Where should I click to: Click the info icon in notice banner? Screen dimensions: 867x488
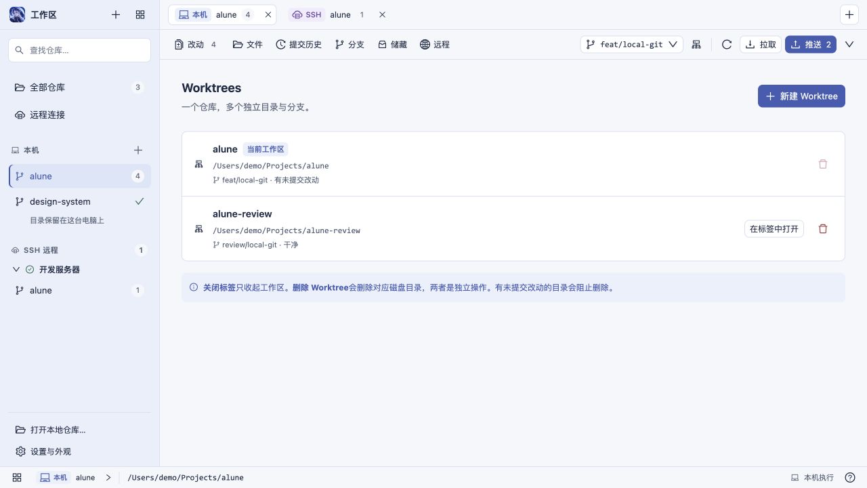click(x=194, y=287)
